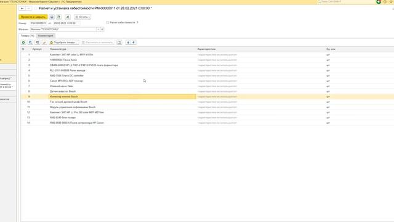
Task: Click the pencil icon left of Отчеты
Action: click(x=68, y=17)
